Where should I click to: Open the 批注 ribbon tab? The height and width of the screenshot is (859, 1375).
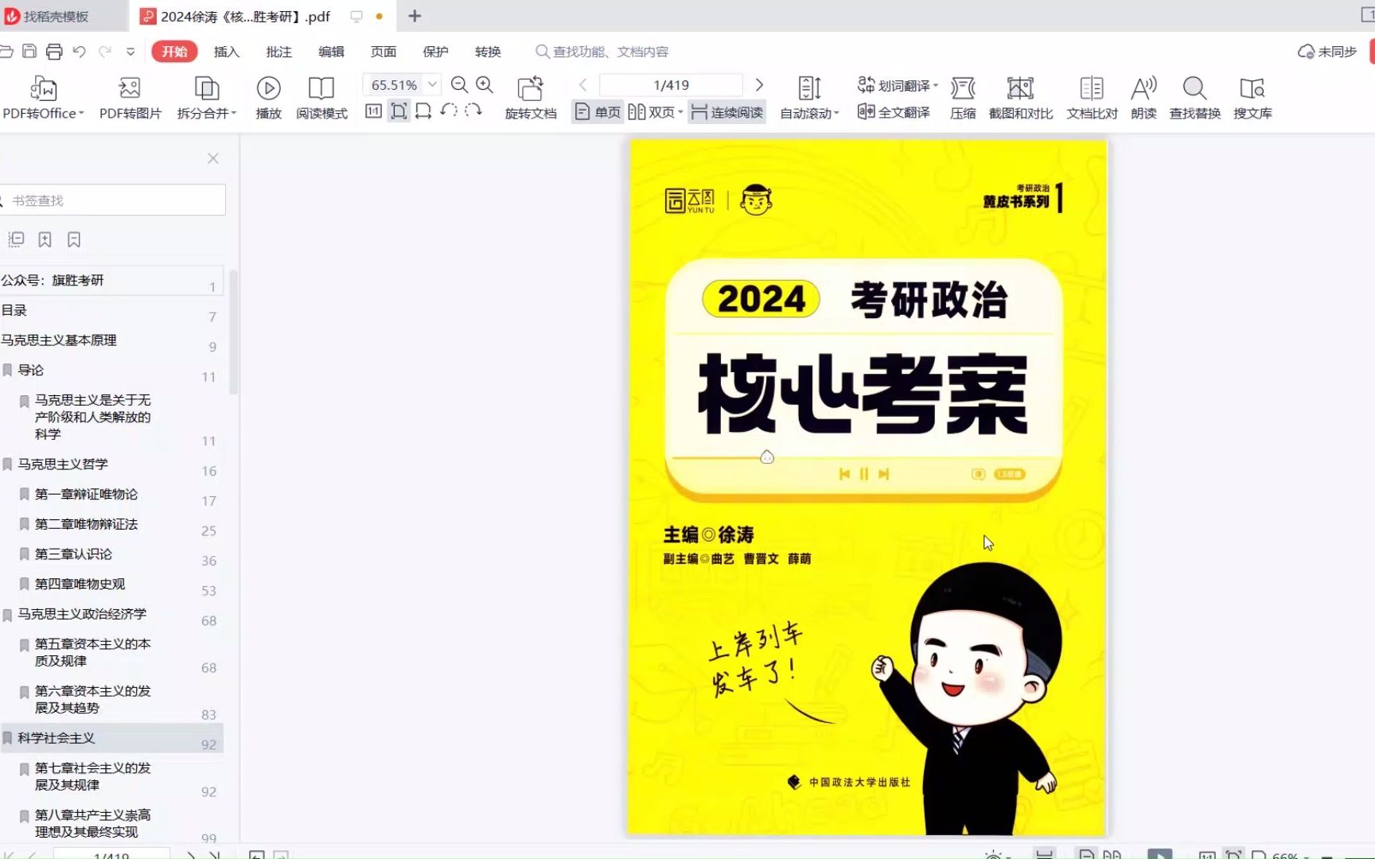(279, 52)
